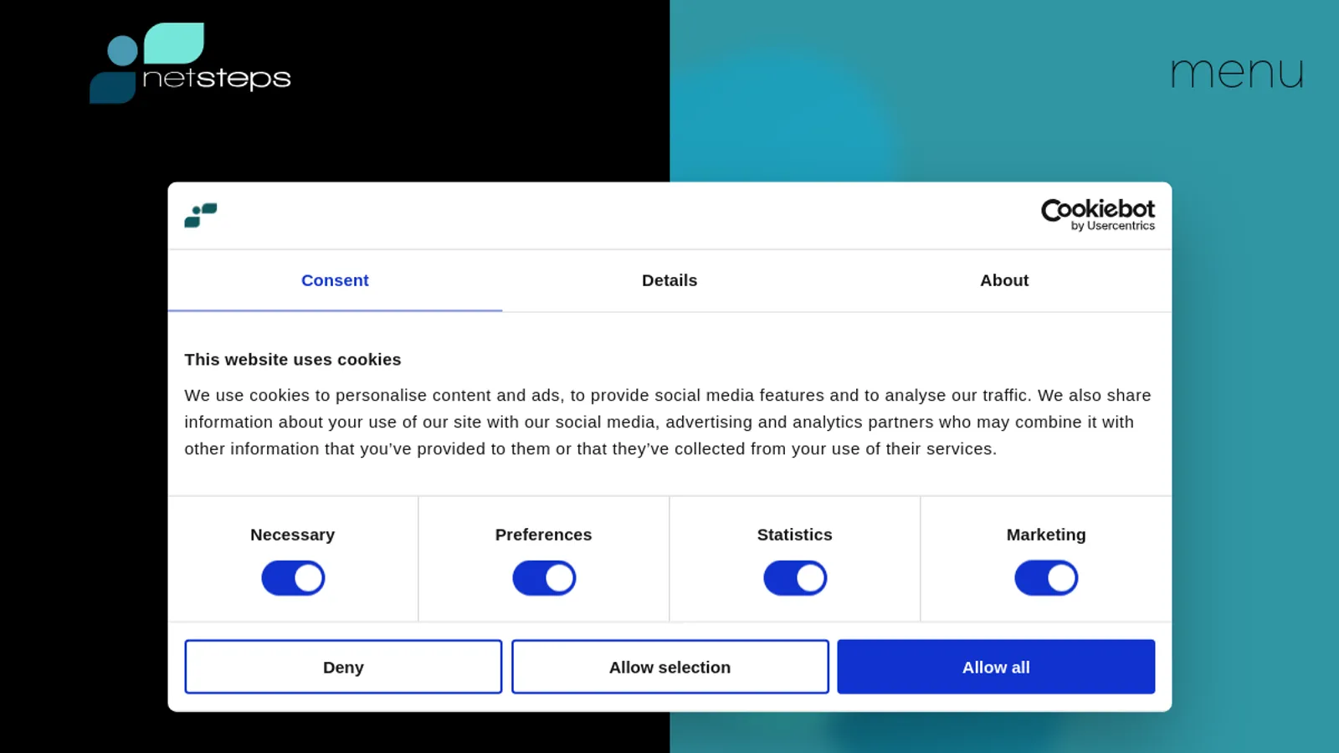Disable the Statistics cookies switch

pyautogui.click(x=795, y=578)
